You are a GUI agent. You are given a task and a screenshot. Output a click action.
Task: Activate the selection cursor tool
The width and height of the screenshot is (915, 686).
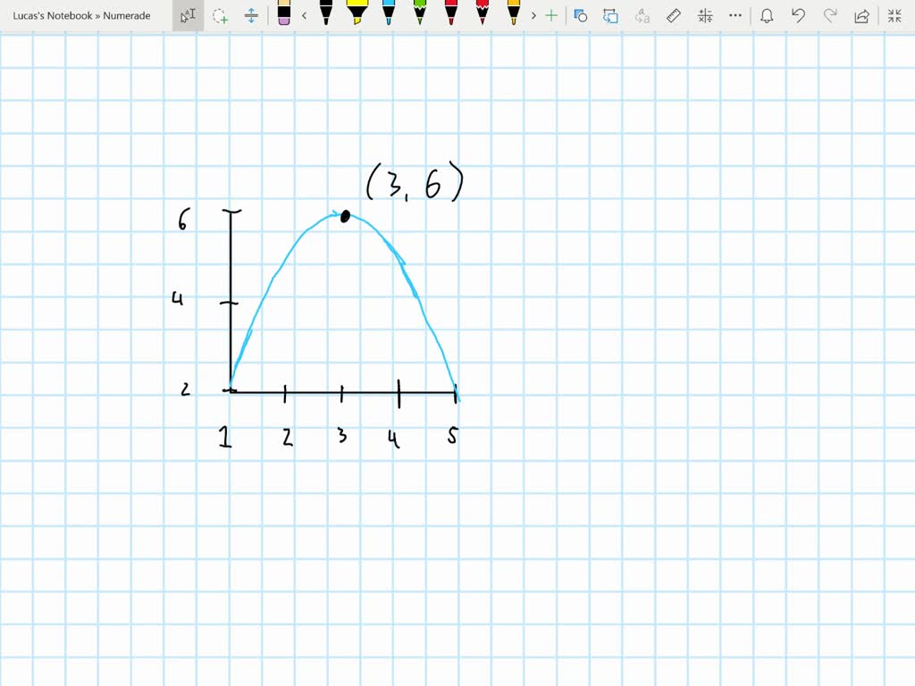tap(188, 15)
